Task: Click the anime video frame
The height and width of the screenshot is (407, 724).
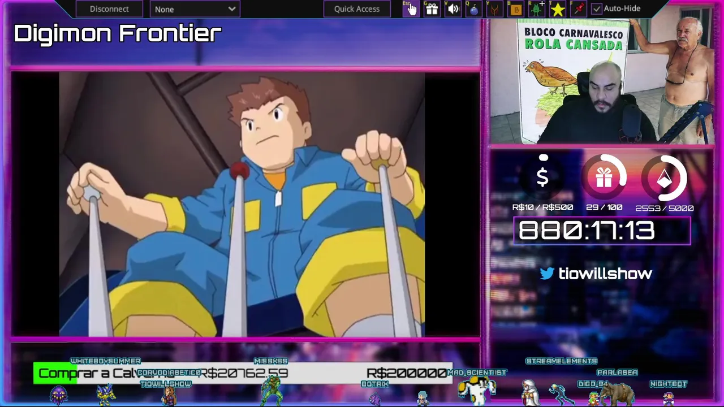Action: (242, 205)
